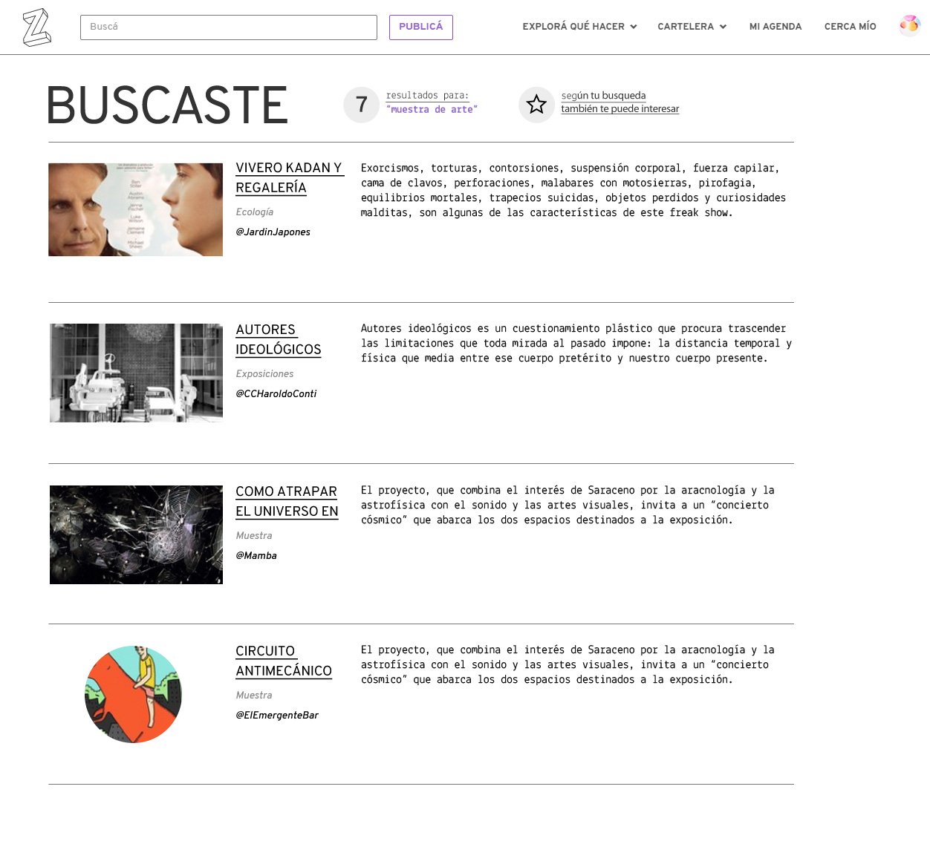Click the circular 7 results badge
Viewport: 930px width, 844px height.
(362, 105)
